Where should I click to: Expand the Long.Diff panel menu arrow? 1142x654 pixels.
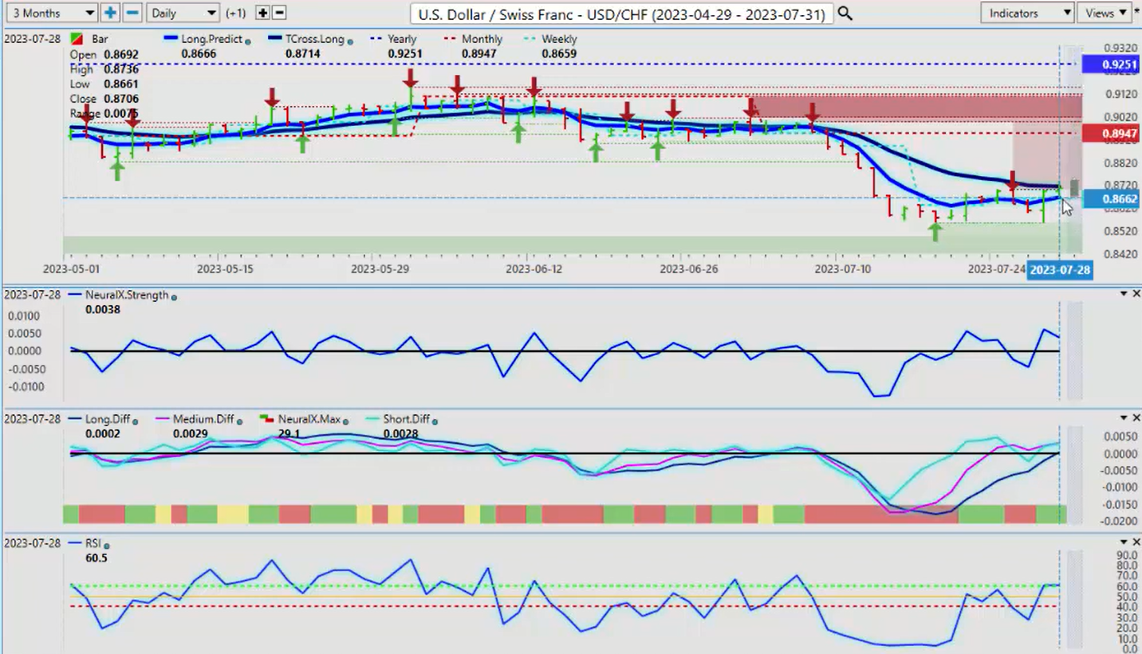(x=1124, y=418)
